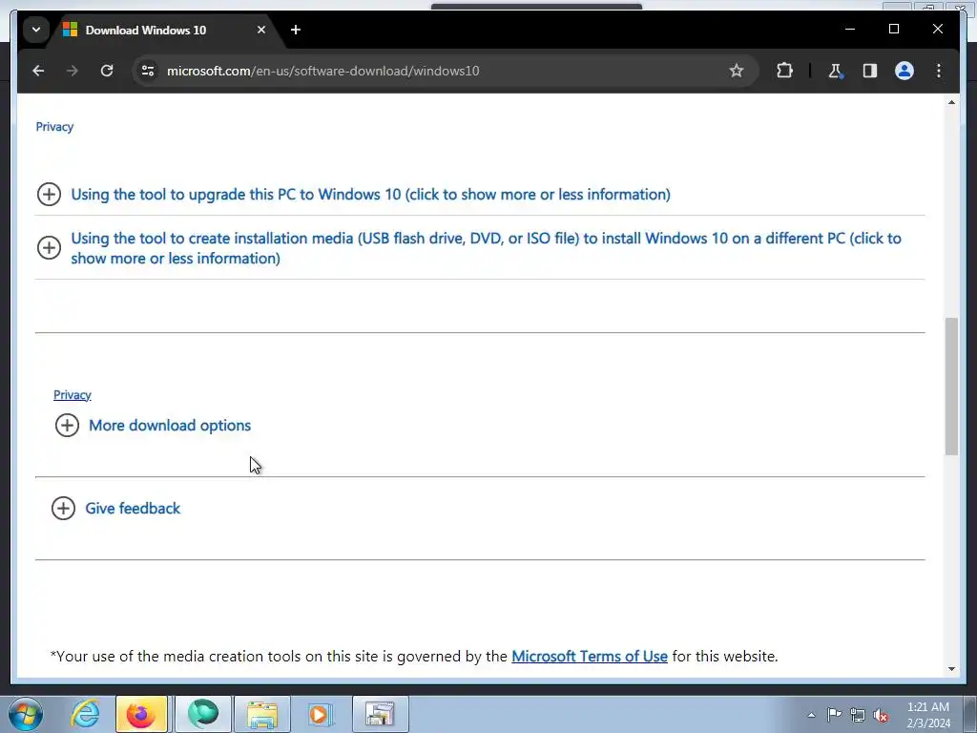977x733 pixels.
Task: Open the underlined Privacy link above More download options
Action: click(x=73, y=395)
